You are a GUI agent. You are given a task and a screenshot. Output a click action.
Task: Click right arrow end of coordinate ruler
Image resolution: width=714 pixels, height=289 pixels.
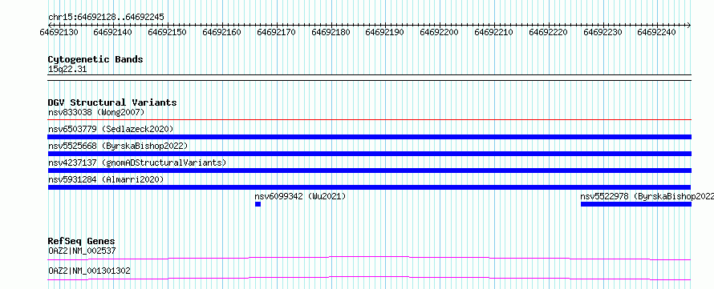(x=689, y=25)
